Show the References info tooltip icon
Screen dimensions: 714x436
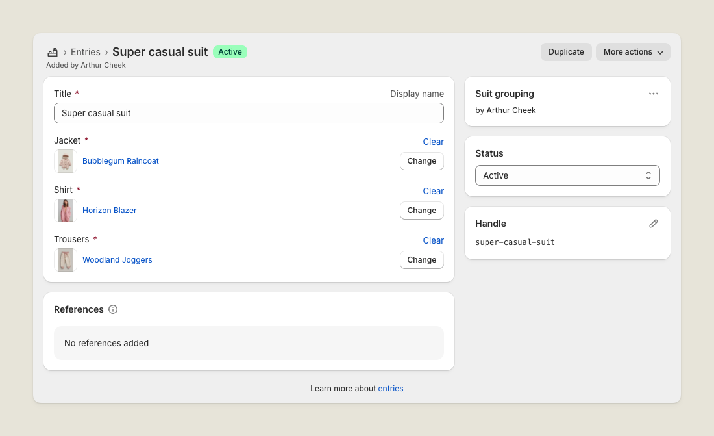(113, 309)
